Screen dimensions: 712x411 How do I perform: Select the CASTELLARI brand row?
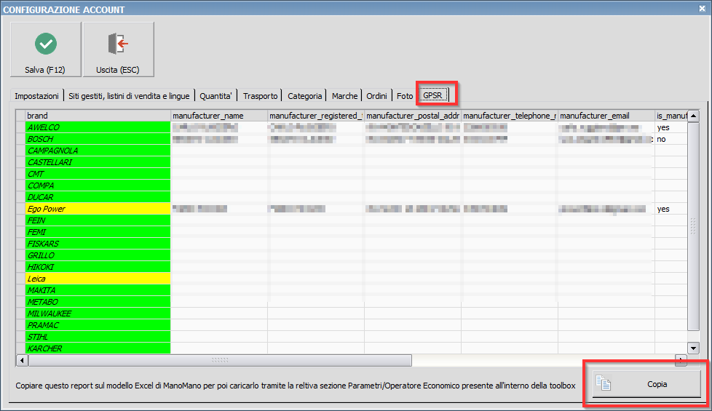pos(98,162)
